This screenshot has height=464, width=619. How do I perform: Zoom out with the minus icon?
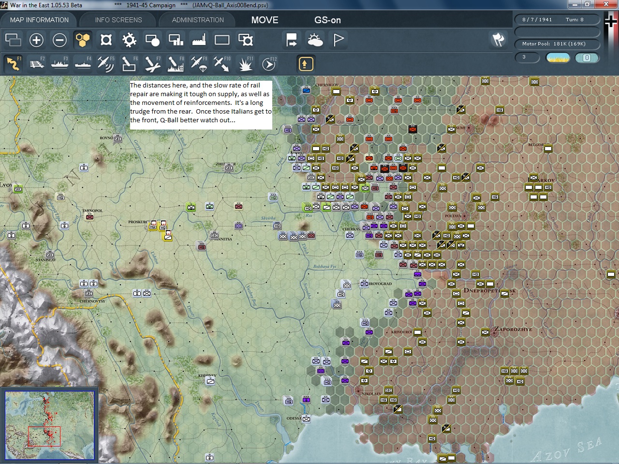[x=59, y=40]
